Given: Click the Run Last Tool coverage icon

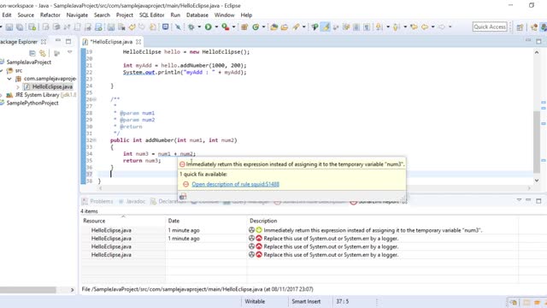Looking at the screenshot, I should coord(226,27).
